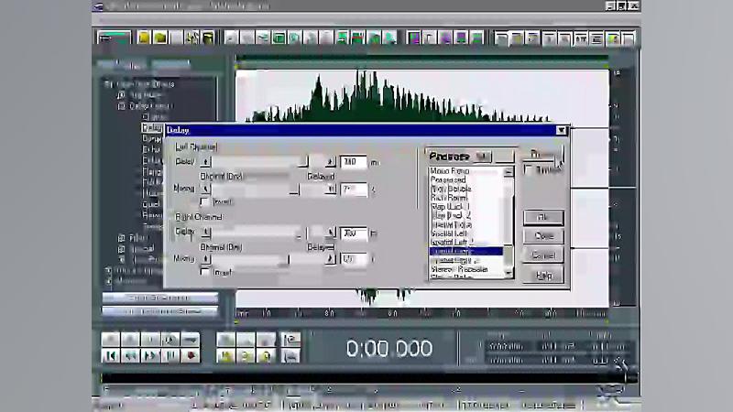Click the Zoom Out Full button
733x412 pixels.
[266, 340]
